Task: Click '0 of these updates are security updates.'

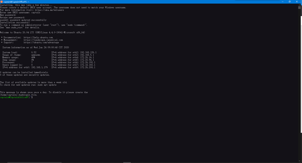Action: pyautogui.click(x=25, y=75)
